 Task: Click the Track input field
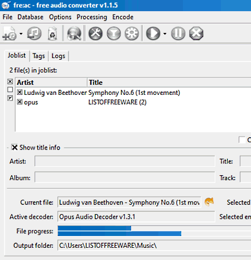tap(245, 177)
